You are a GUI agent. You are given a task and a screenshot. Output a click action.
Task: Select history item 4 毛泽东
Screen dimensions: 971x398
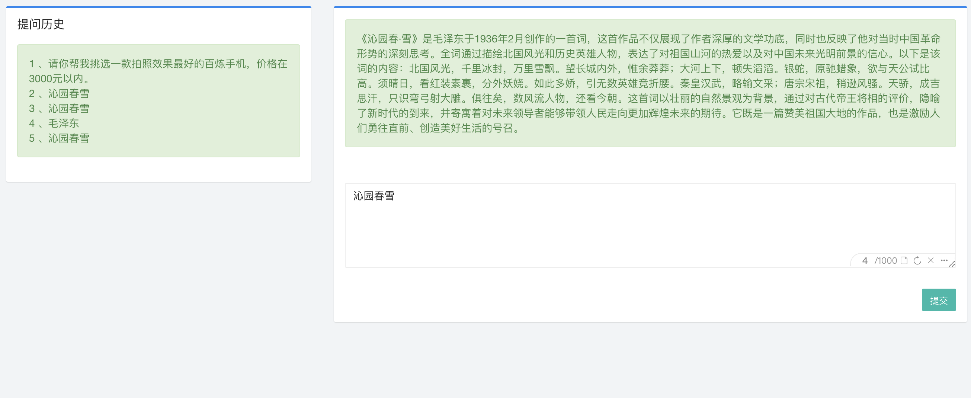point(54,123)
